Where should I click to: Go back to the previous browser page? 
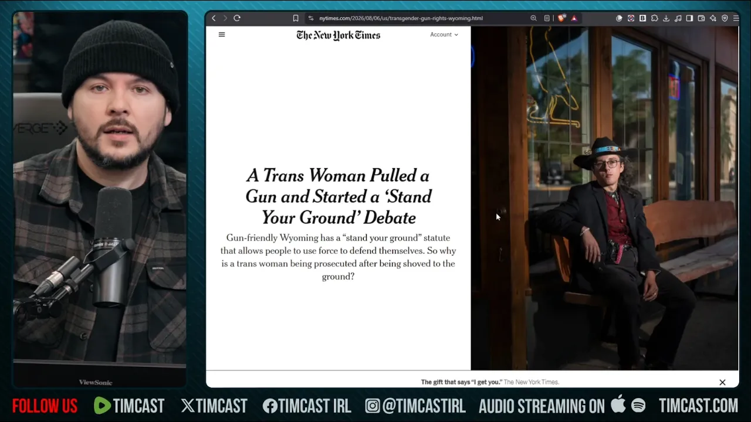coord(214,18)
